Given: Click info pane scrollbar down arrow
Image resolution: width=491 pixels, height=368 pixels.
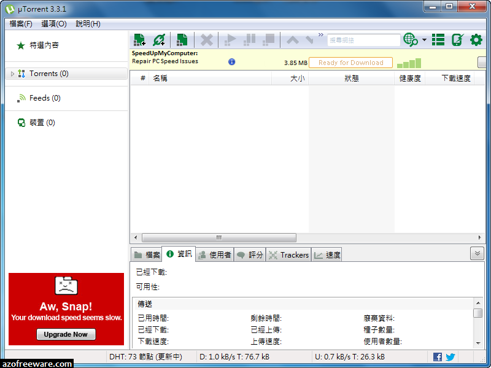Looking at the screenshot, I should (478, 343).
